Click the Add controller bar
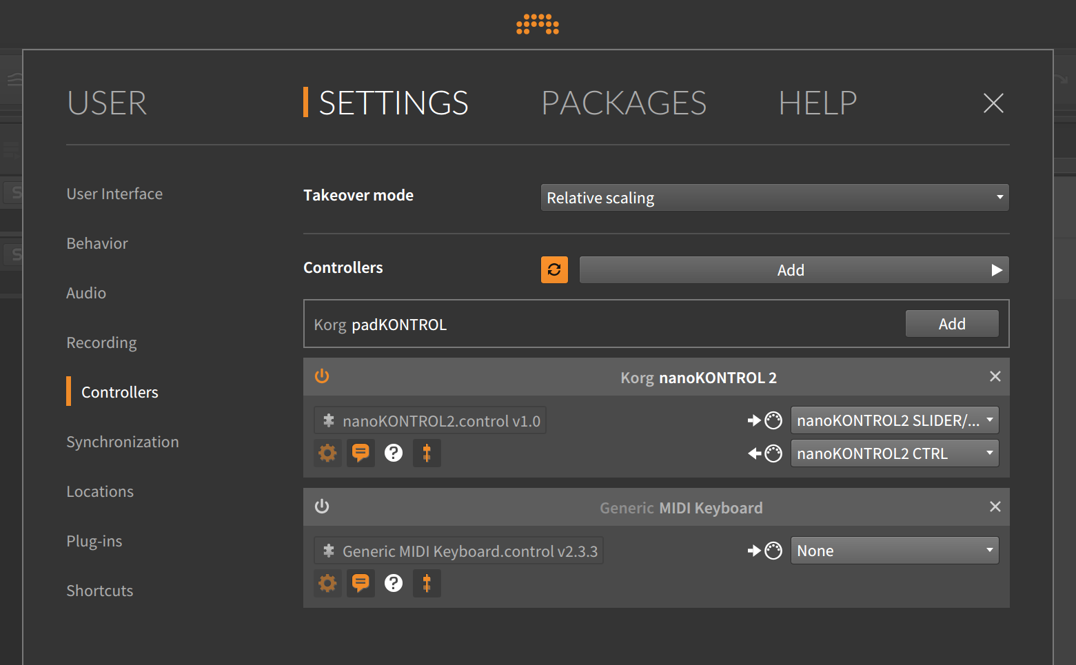Screen dimensions: 1076x665 tap(793, 269)
